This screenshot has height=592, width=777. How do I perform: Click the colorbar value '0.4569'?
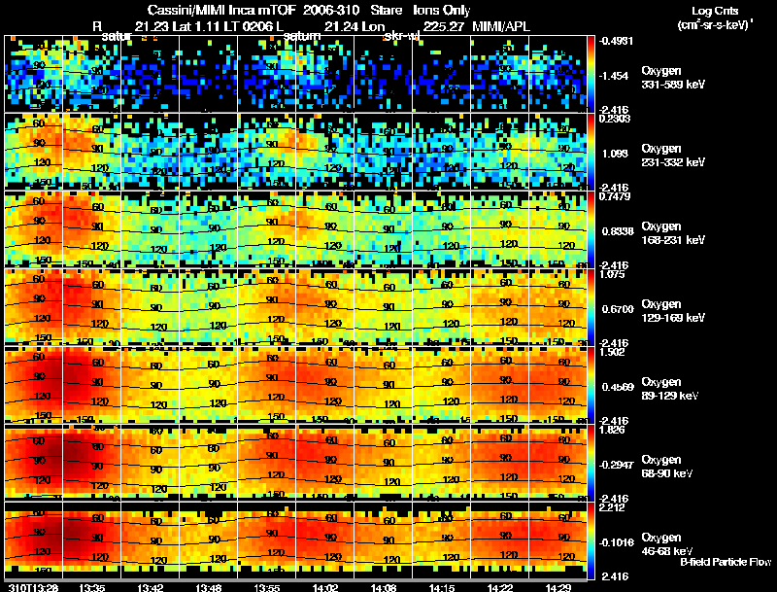[x=618, y=387]
